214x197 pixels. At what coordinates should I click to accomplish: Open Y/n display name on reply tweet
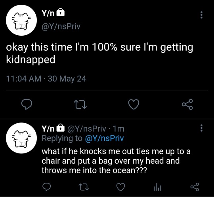point(48,128)
